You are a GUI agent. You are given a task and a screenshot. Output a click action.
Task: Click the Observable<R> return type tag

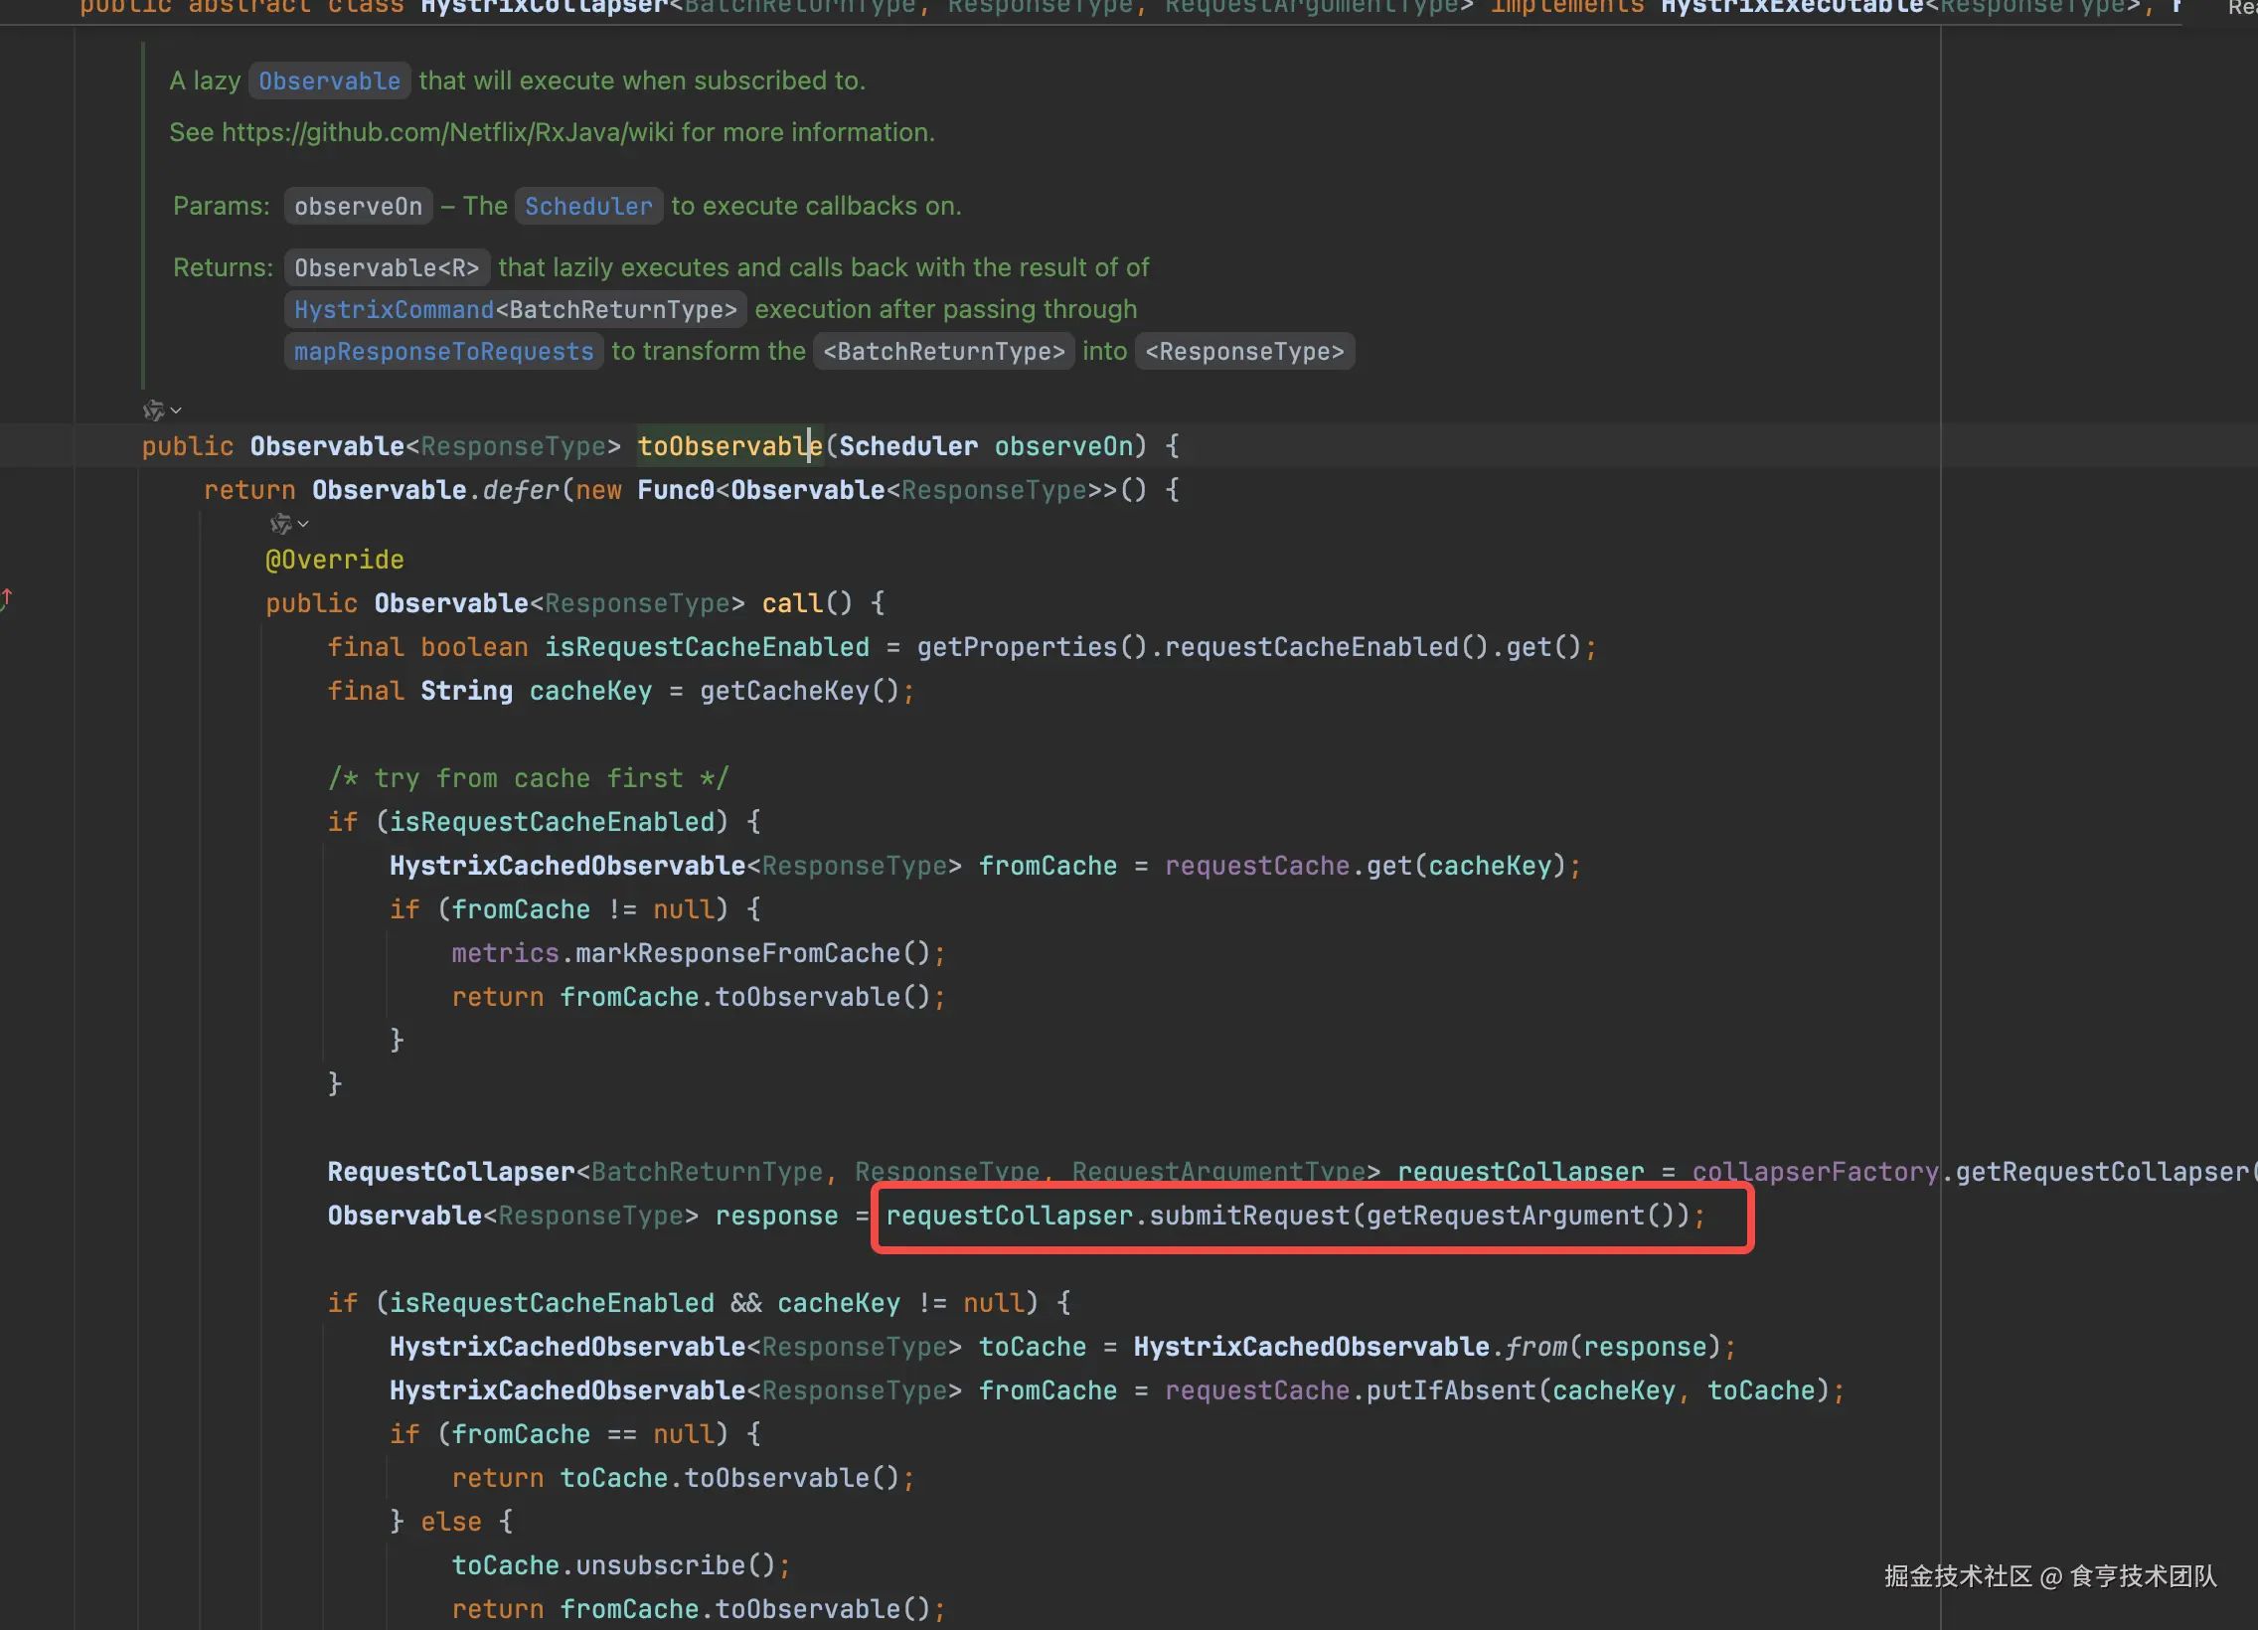coord(387,267)
